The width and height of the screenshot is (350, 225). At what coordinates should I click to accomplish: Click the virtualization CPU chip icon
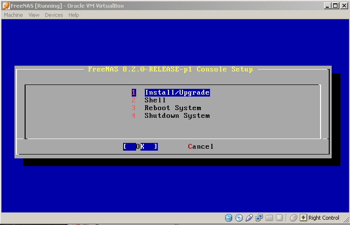click(279, 218)
